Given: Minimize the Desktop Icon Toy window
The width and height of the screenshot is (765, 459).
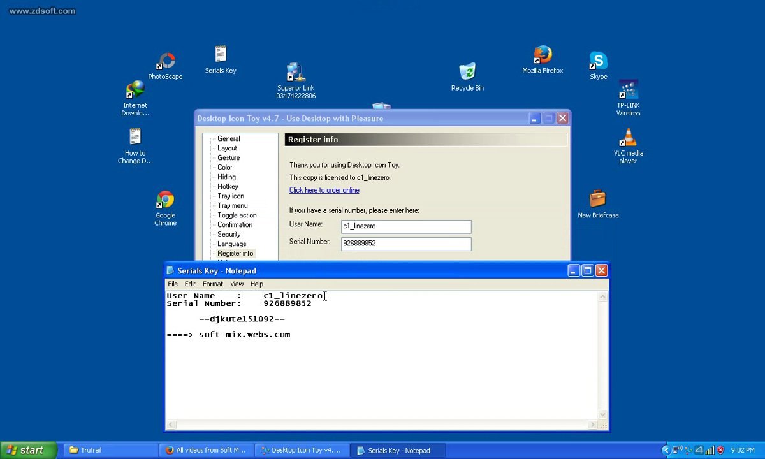Looking at the screenshot, I should 535,119.
